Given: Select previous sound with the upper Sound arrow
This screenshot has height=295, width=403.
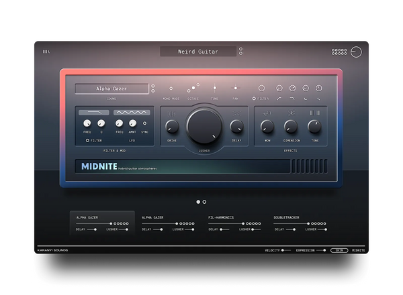Looking at the screenshot, I should (x=153, y=86).
